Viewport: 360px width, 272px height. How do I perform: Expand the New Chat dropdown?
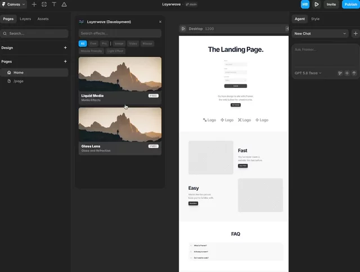tap(320, 34)
